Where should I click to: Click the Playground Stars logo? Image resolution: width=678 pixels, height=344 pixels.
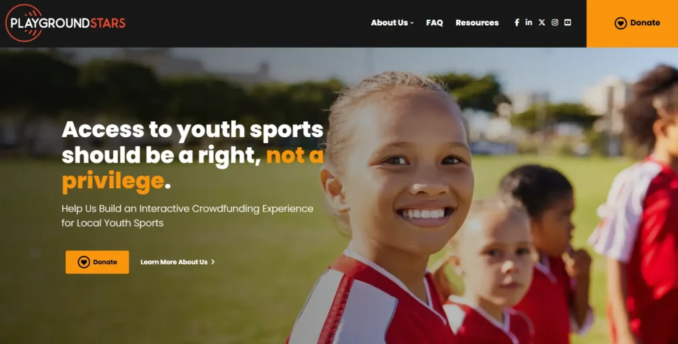[x=66, y=23]
